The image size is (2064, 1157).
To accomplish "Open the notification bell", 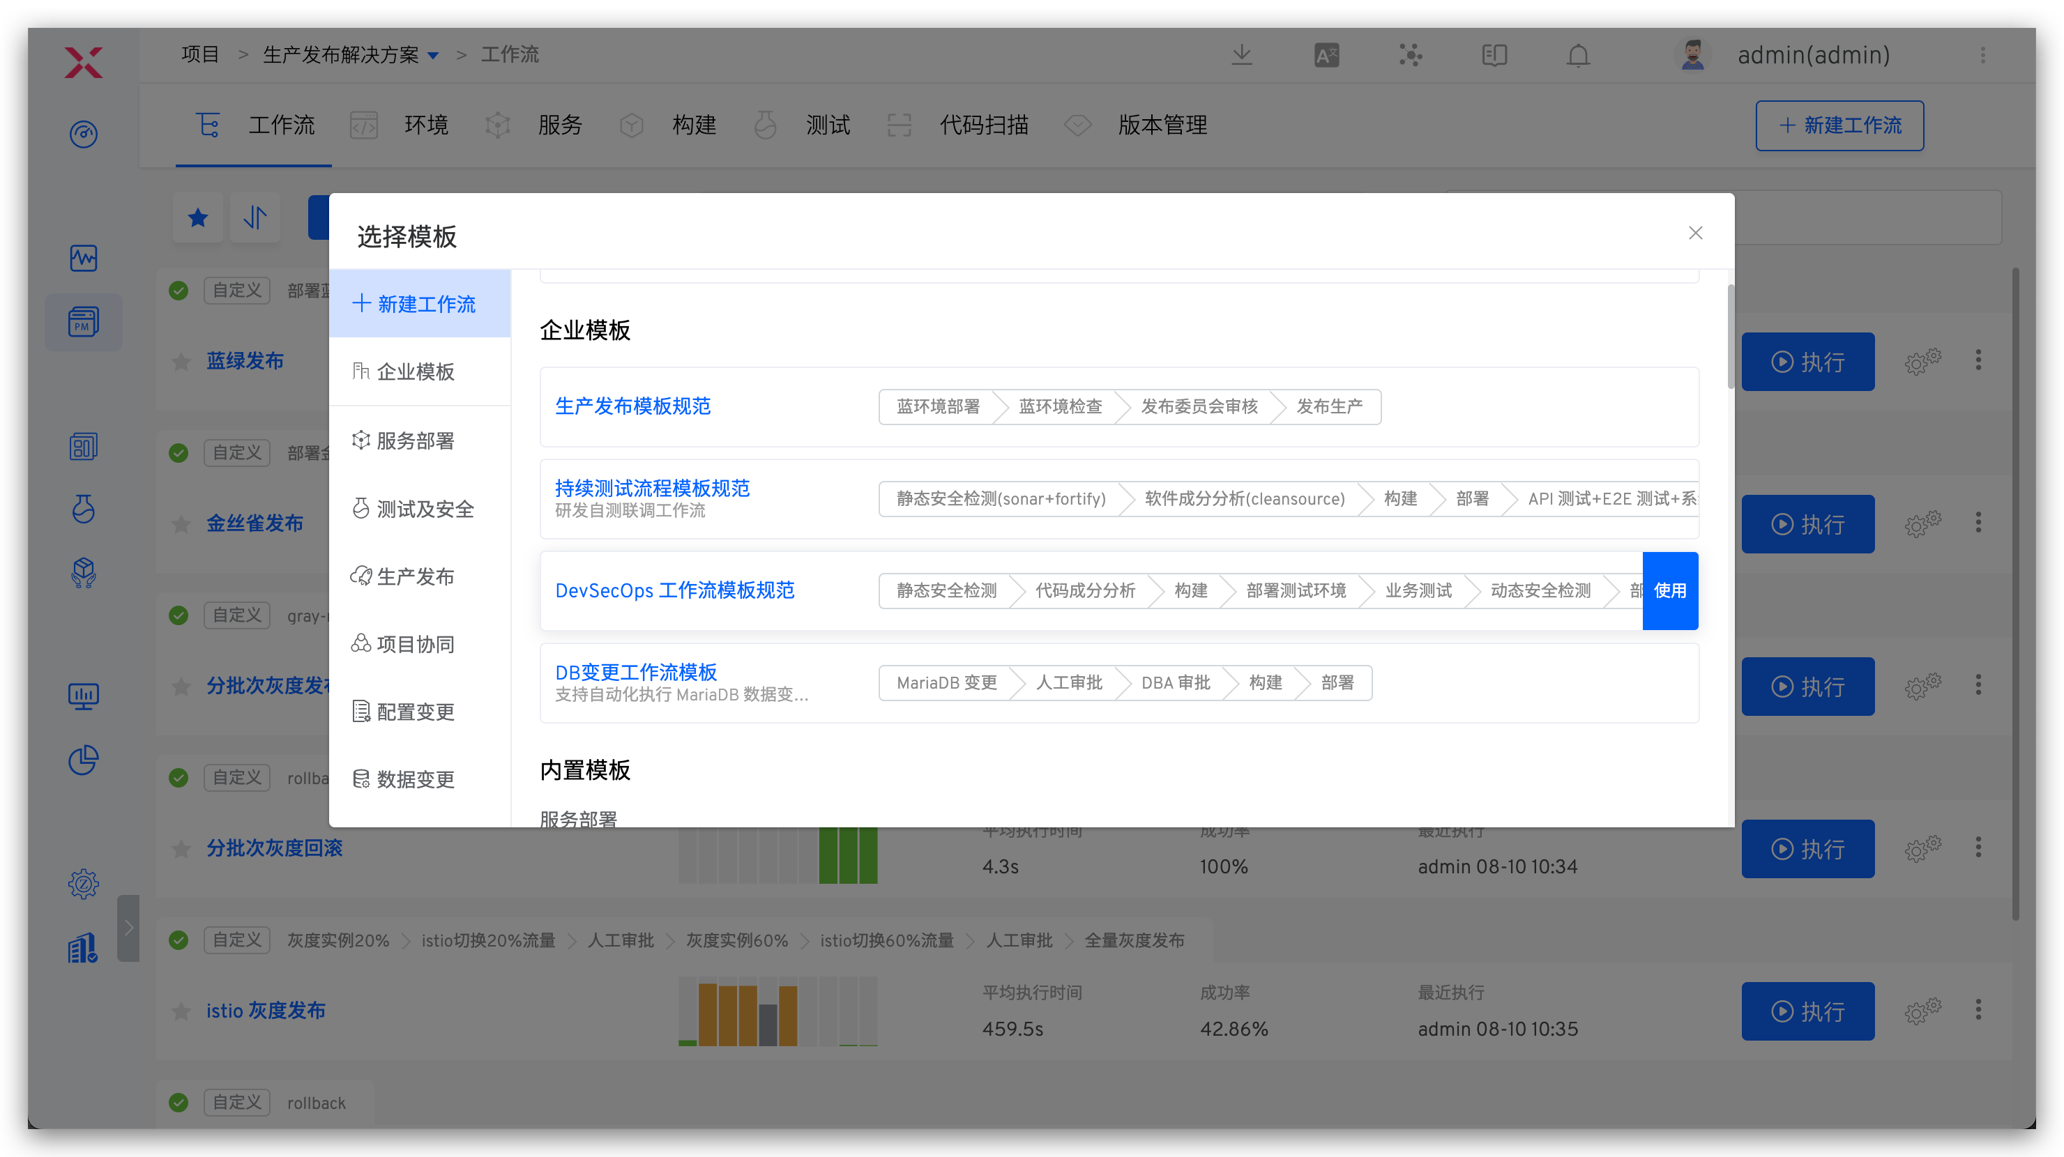I will (1578, 55).
